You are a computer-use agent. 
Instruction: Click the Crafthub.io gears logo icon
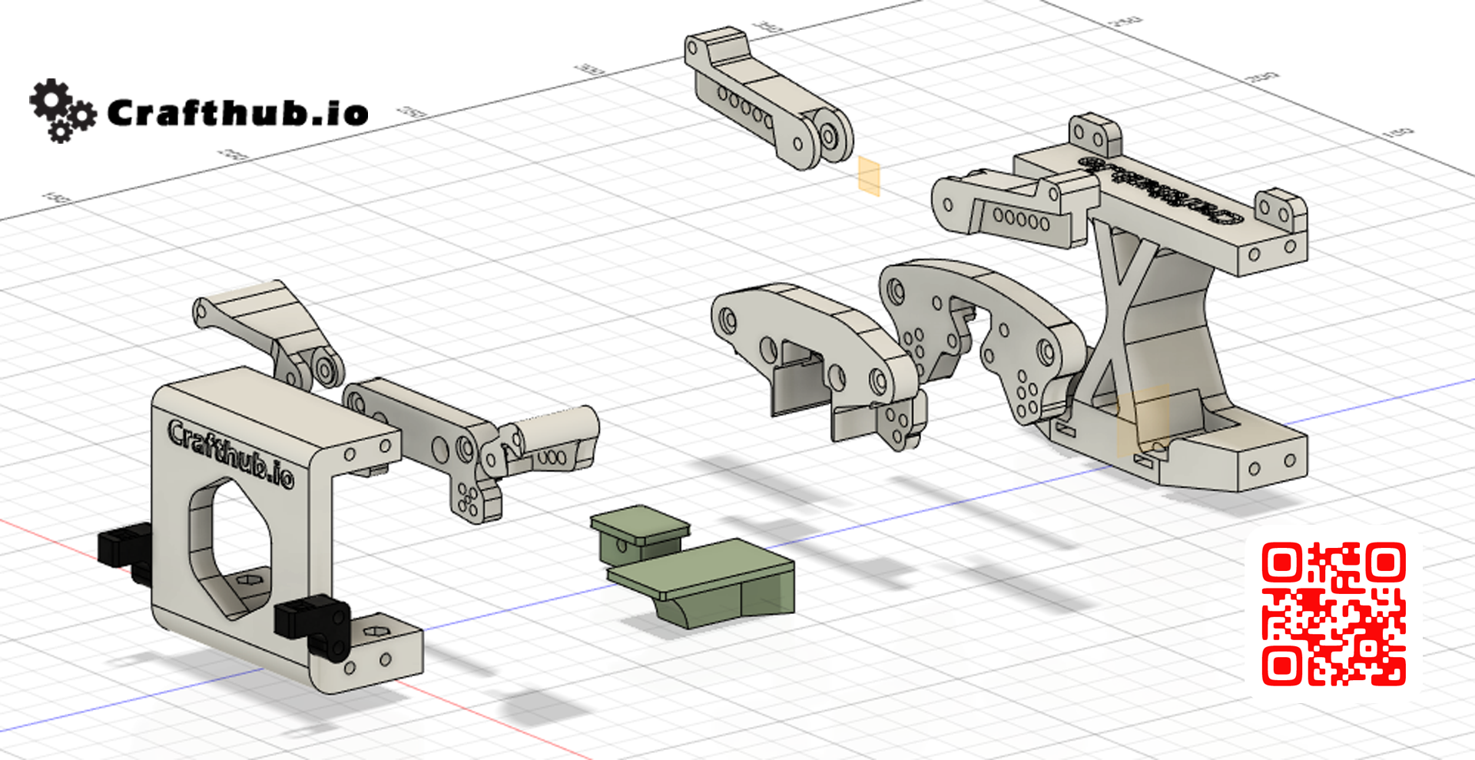click(63, 111)
